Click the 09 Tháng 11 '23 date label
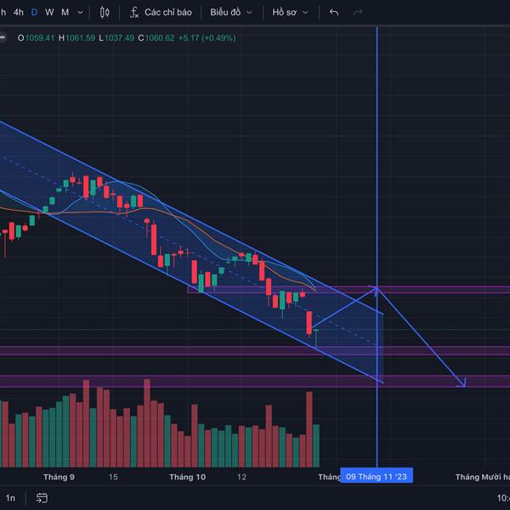 point(377,477)
